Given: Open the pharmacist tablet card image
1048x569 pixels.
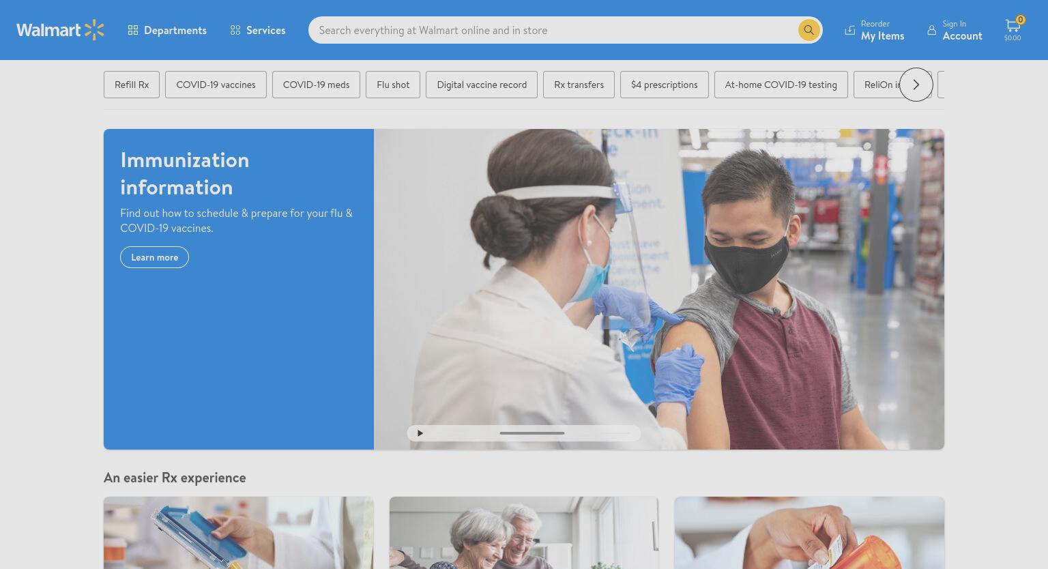Looking at the screenshot, I should 239,533.
